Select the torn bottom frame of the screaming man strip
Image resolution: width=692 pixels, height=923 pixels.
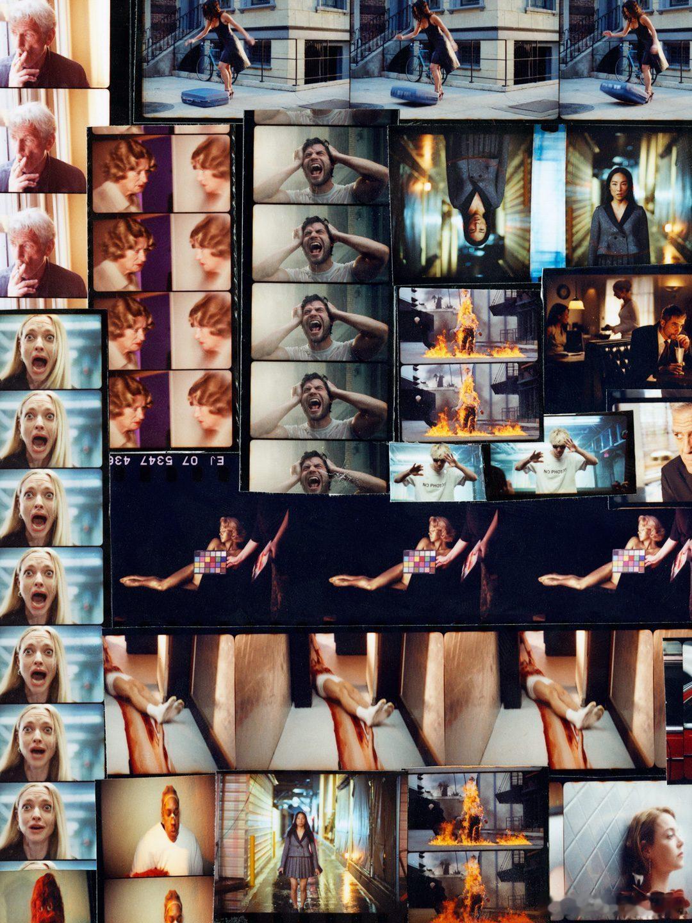pos(318,467)
